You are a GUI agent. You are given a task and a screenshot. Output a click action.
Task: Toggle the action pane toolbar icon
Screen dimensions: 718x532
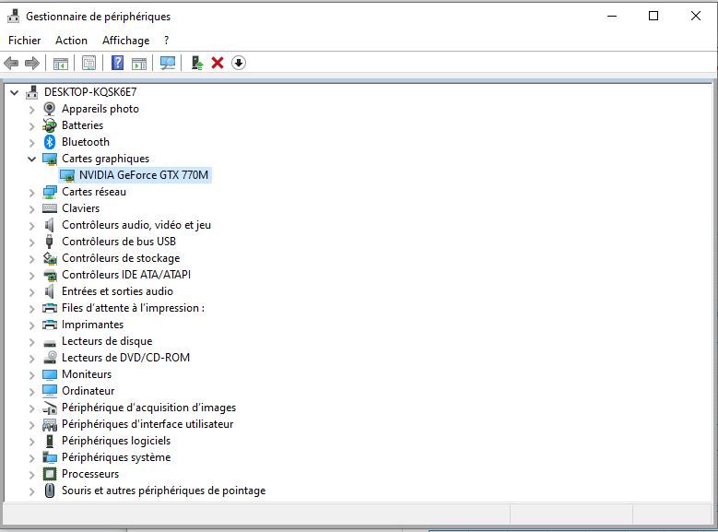pyautogui.click(x=139, y=64)
